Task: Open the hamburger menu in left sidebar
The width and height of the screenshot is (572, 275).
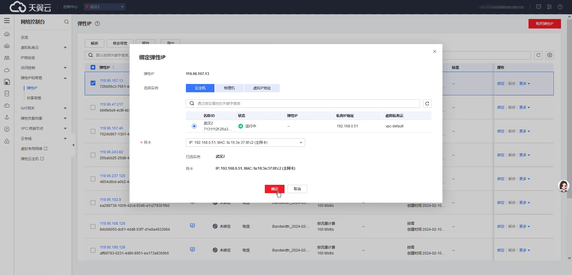Action: [x=7, y=21]
